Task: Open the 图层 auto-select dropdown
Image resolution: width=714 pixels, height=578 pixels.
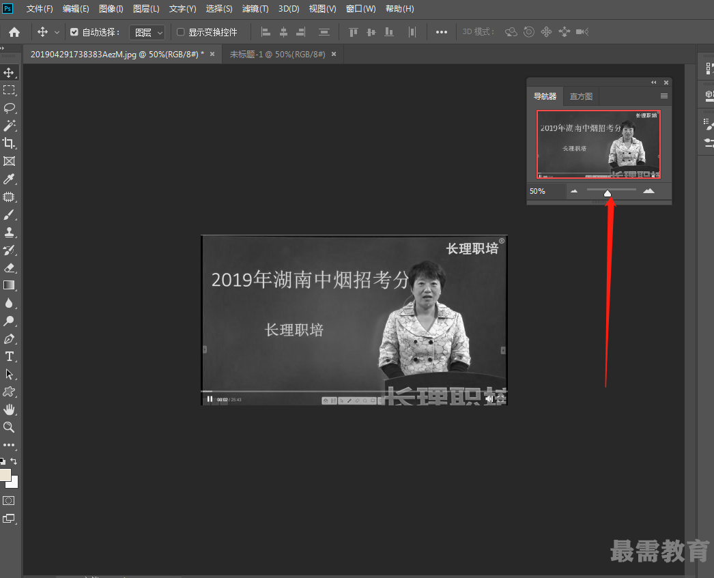Action: [147, 32]
